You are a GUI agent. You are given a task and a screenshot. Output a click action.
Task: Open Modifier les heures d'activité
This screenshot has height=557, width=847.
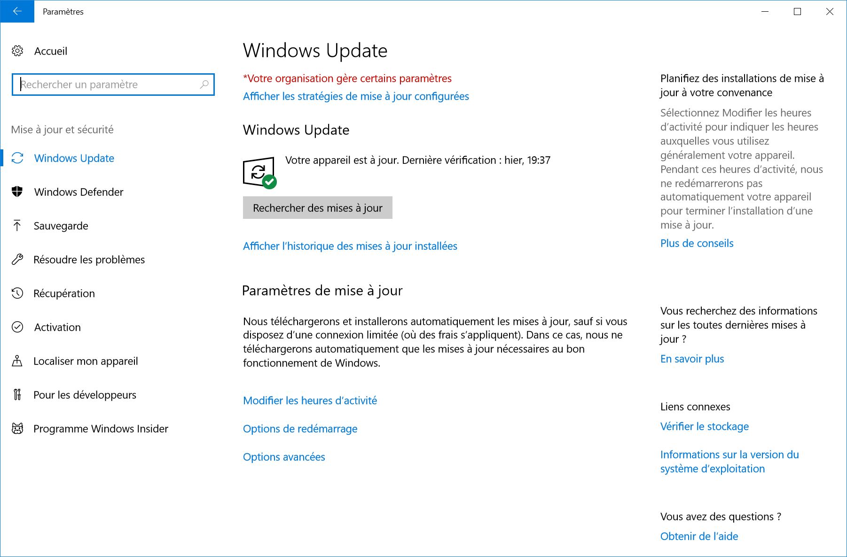pyautogui.click(x=310, y=400)
